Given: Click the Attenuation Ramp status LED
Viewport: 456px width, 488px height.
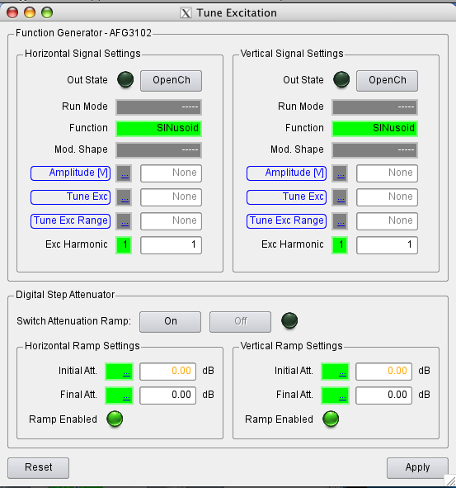Looking at the screenshot, I should (289, 320).
